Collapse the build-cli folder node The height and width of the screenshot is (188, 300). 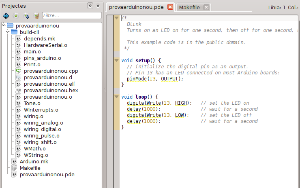click(x=8, y=32)
